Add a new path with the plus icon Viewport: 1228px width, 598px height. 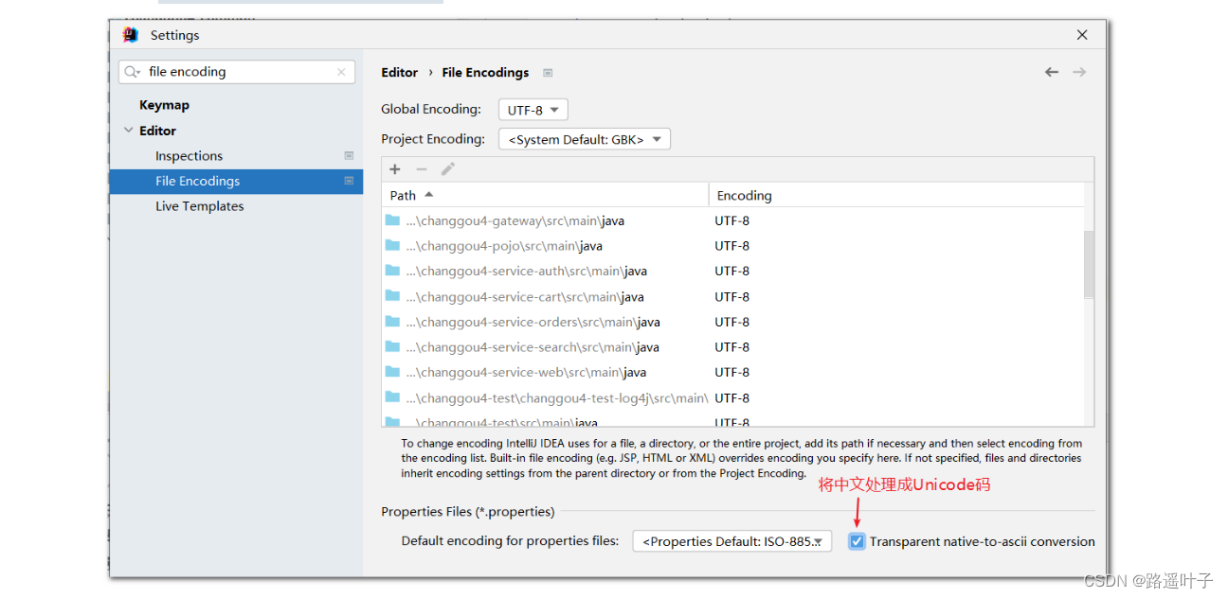tap(395, 168)
